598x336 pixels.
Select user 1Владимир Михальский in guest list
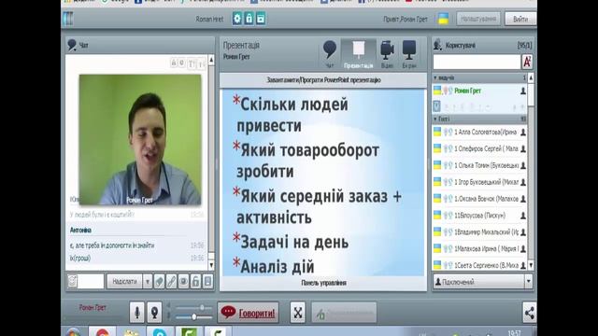click(479, 232)
